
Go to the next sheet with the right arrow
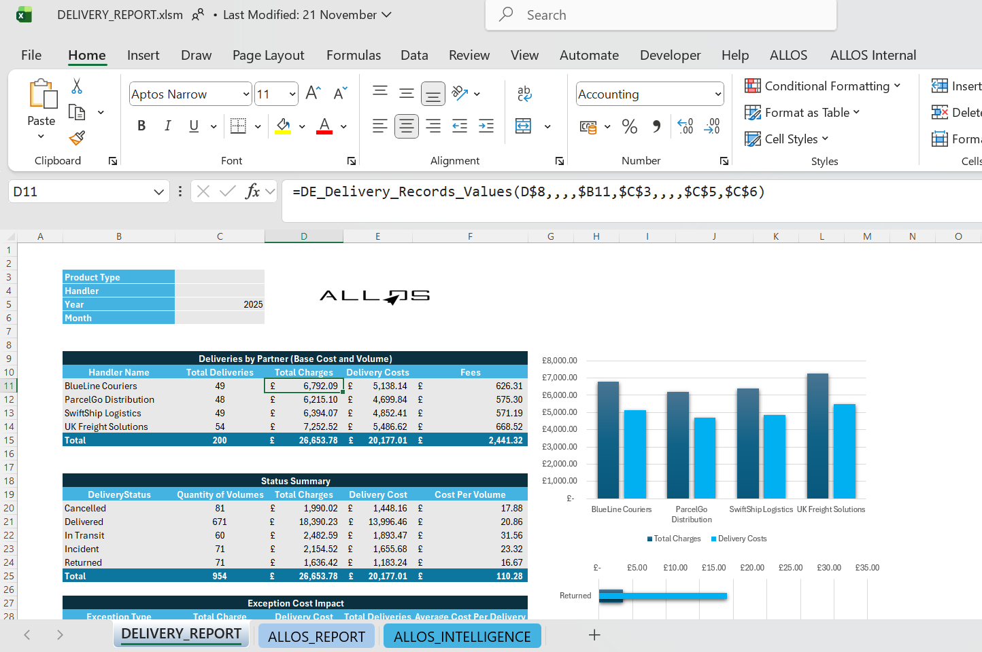click(x=60, y=635)
